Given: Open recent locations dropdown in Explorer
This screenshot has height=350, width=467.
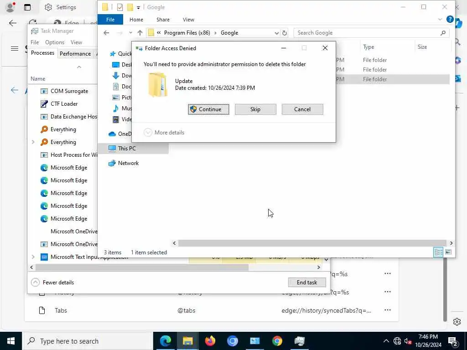Looking at the screenshot, I should [130, 33].
